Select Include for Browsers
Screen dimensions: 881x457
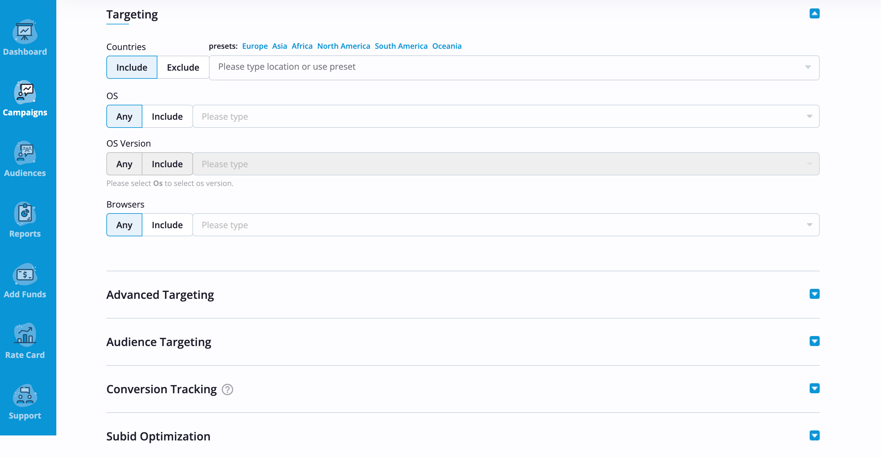167,225
